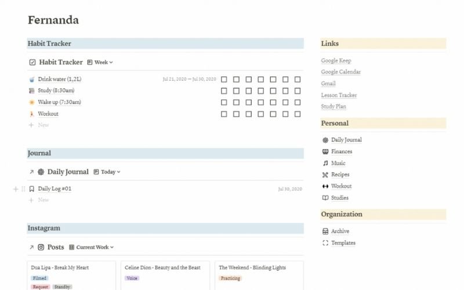The height and width of the screenshot is (290, 464).
Task: Check first checkbox in Wake up row
Action: [x=224, y=103]
